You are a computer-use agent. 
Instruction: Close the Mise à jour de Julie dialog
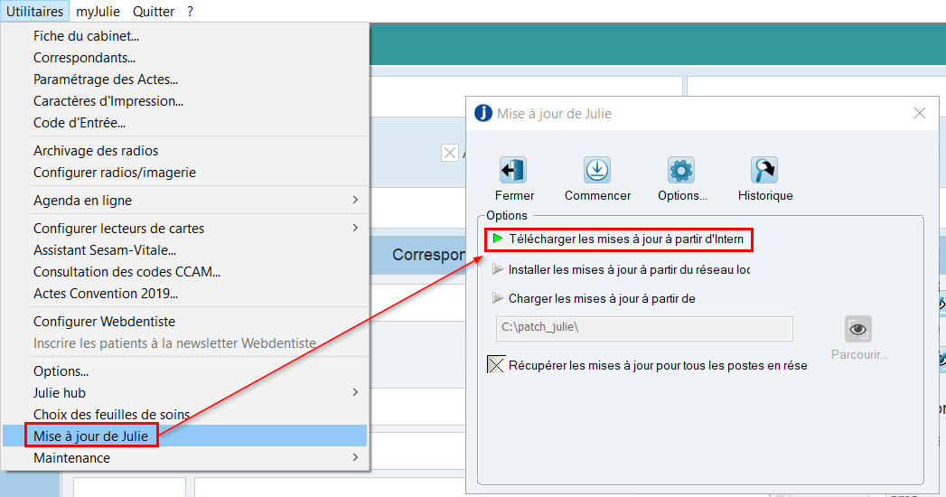tap(920, 113)
